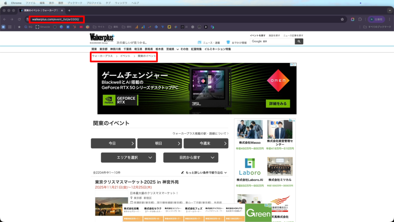Viewport: 394px width, 222px height.
Task: Open the その他 prefecture menu
Action: click(183, 49)
